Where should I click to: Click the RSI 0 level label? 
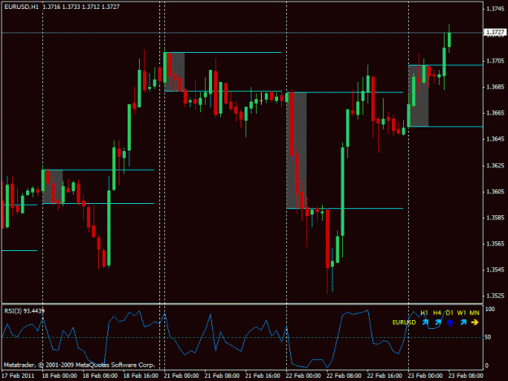click(x=487, y=366)
